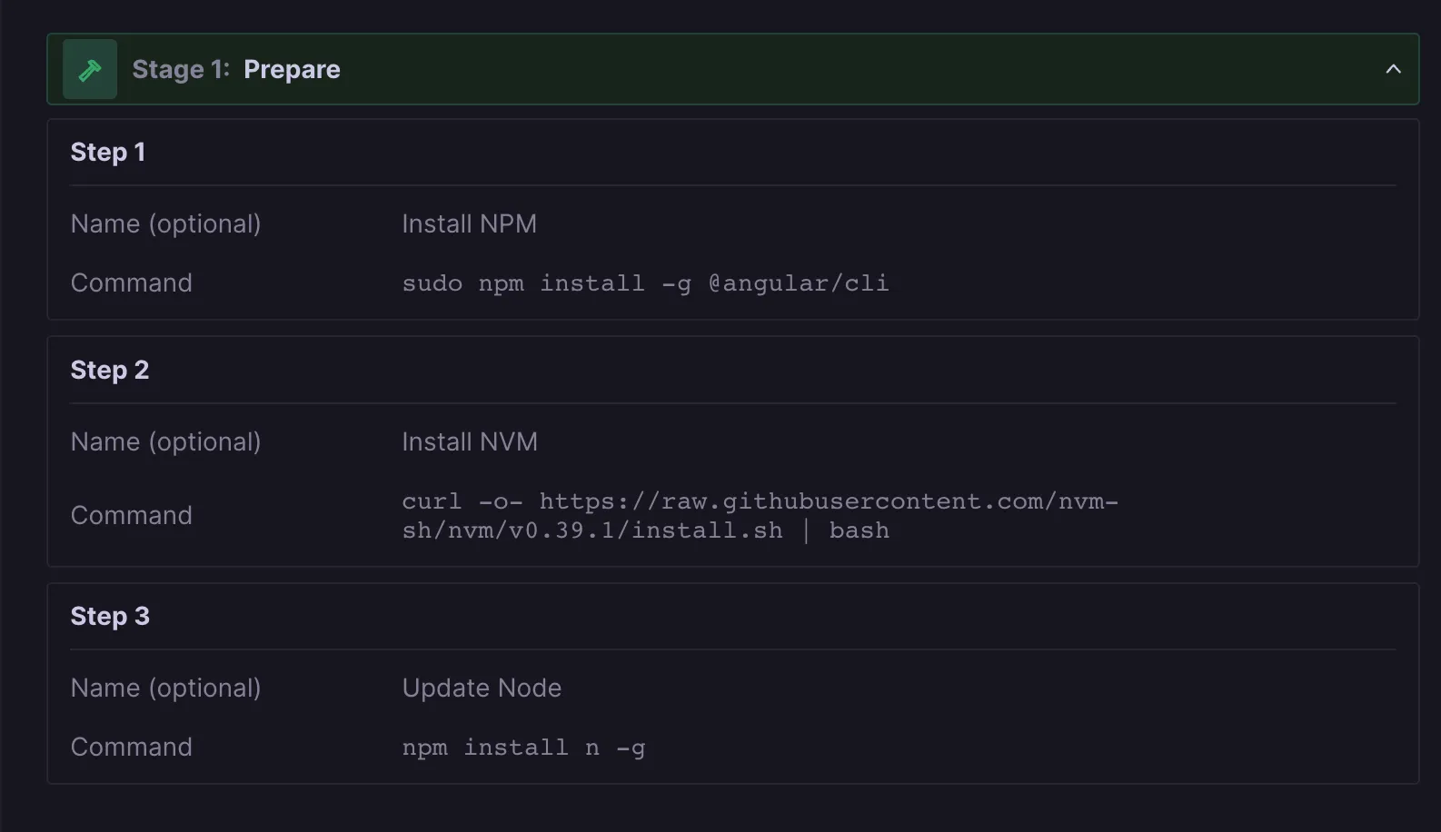The image size is (1441, 832).
Task: Collapse the Stage 1 Prepare section
Action: [x=1392, y=70]
